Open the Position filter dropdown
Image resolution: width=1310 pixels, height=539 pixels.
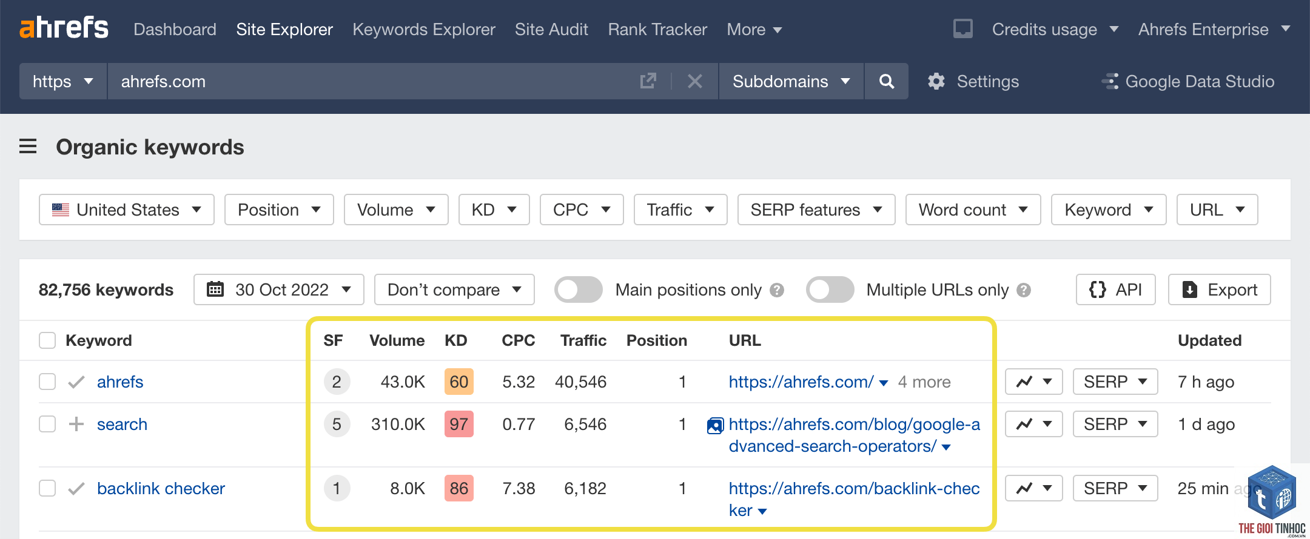click(x=279, y=210)
